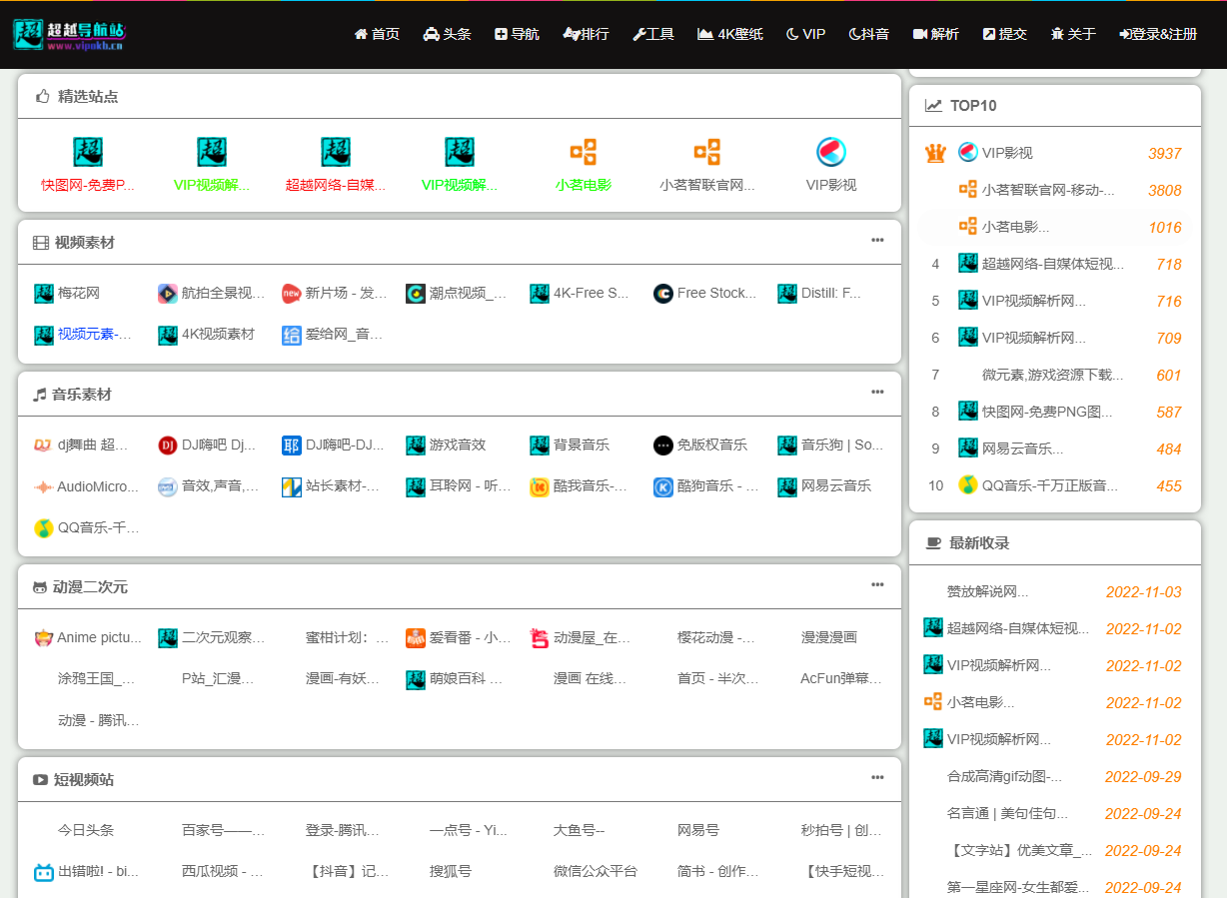Open the 解析 menu item
1227x898 pixels.
pyautogui.click(x=936, y=34)
